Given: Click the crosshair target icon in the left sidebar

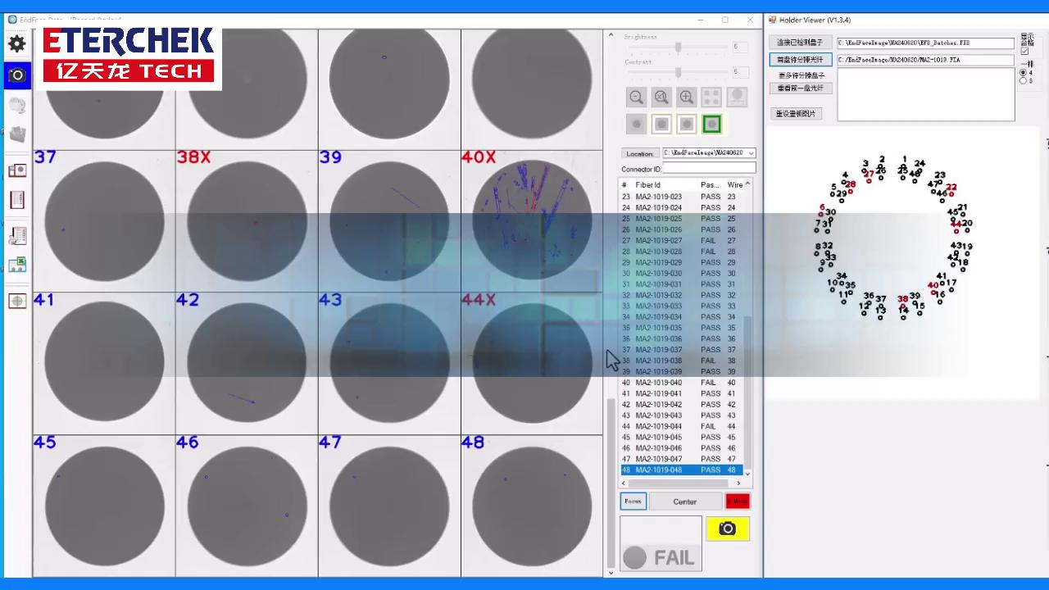Looking at the screenshot, I should point(17,301).
